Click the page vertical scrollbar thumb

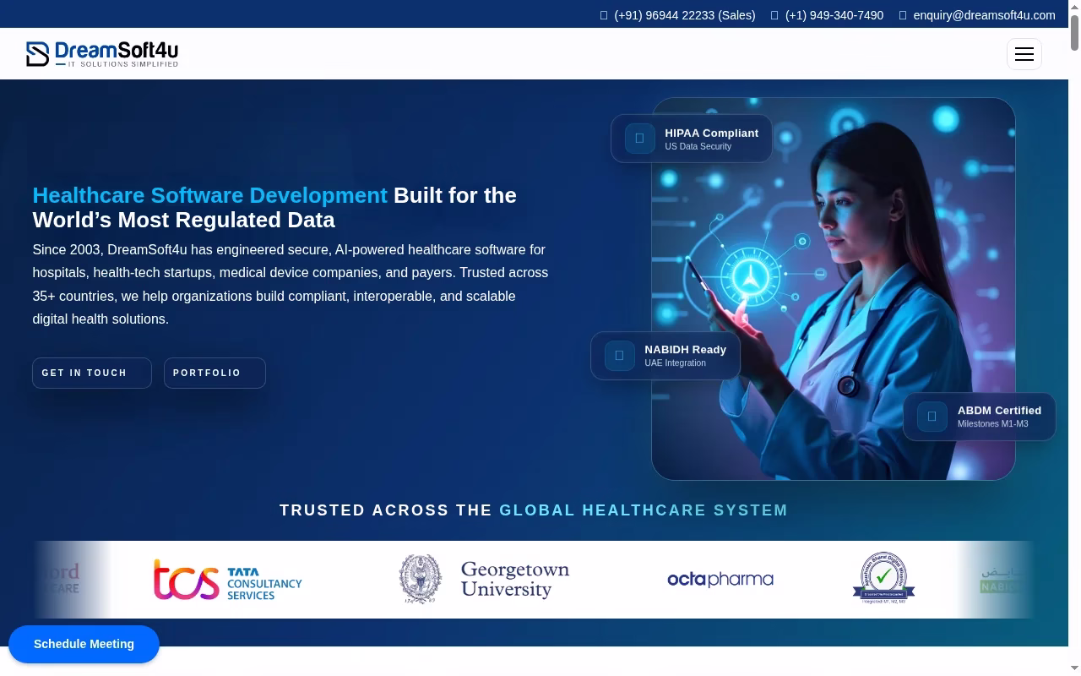pos(1074,25)
